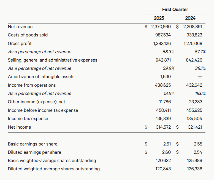Select the 2025 diluted EPS value 2.60

(166, 152)
